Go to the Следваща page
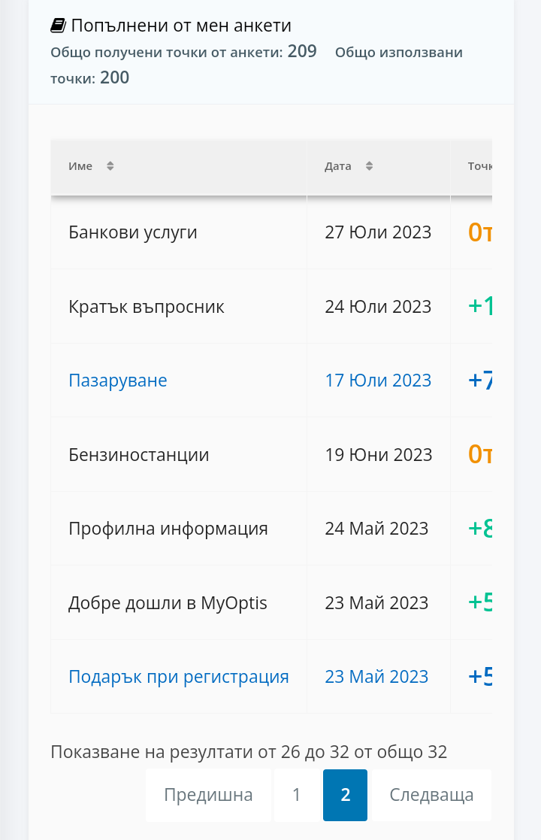This screenshot has width=541, height=840. (x=431, y=795)
